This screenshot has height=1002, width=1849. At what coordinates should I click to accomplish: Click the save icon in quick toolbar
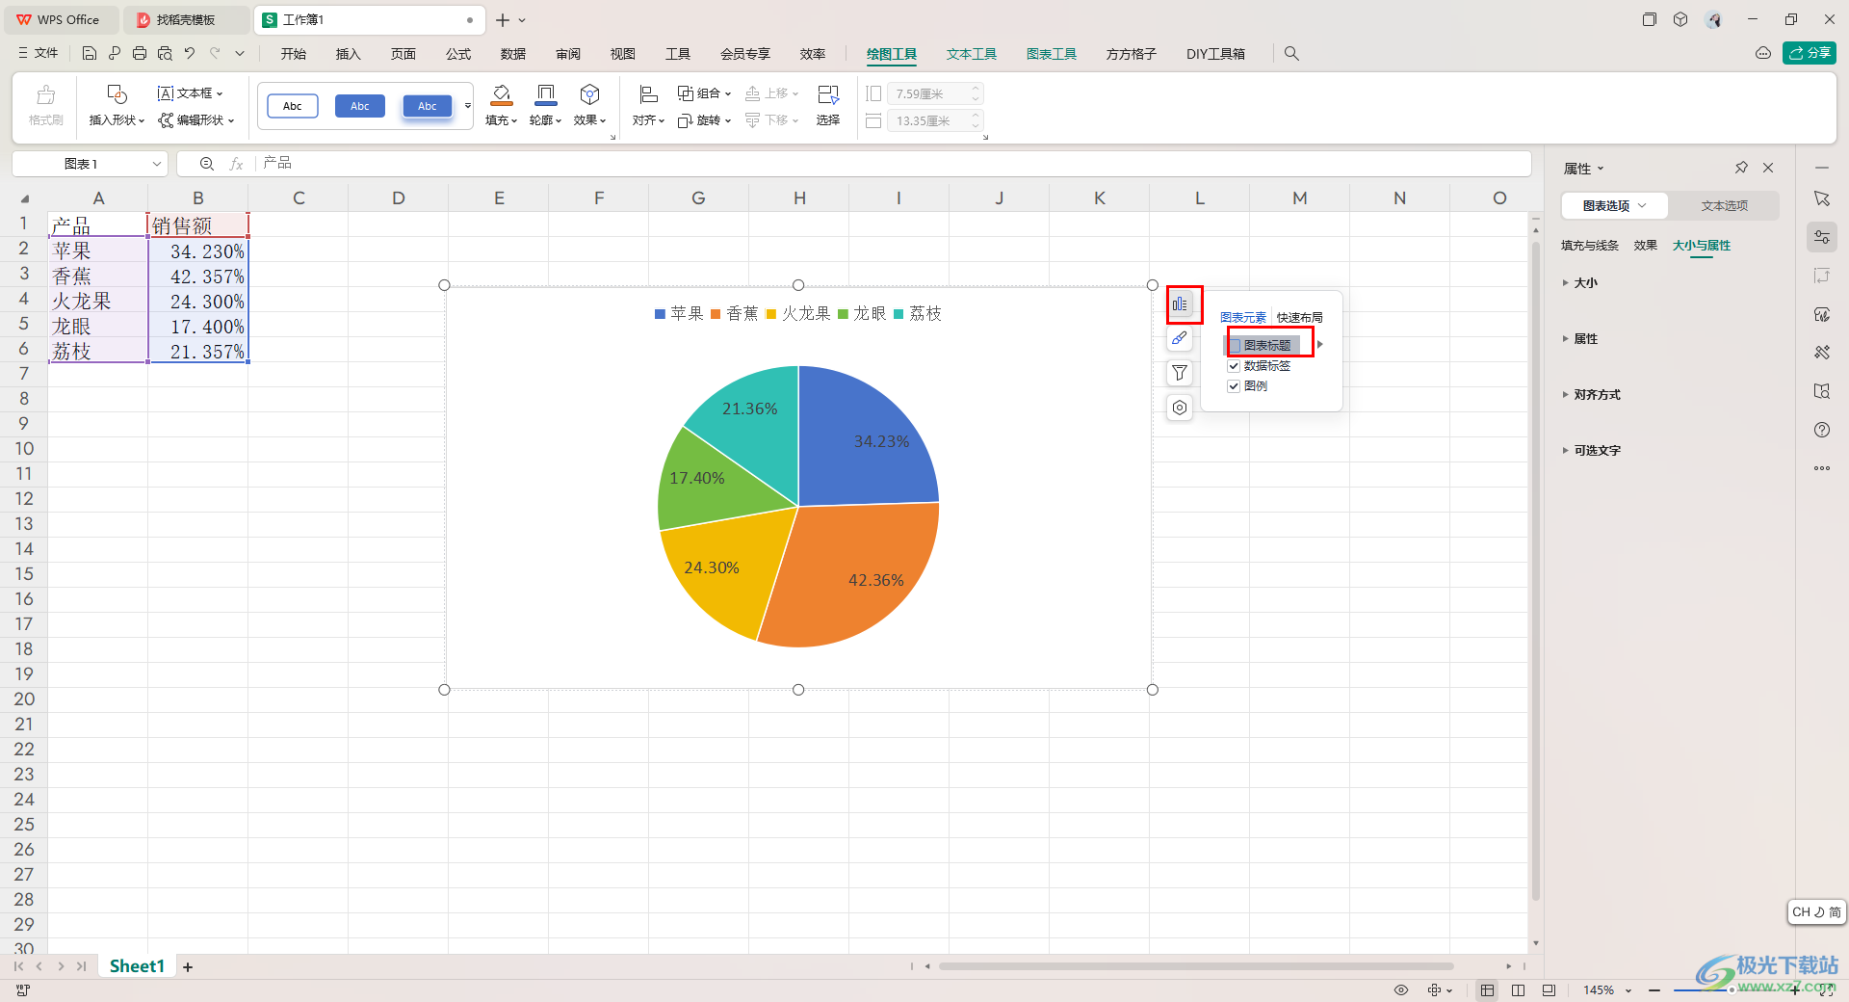pyautogui.click(x=90, y=54)
